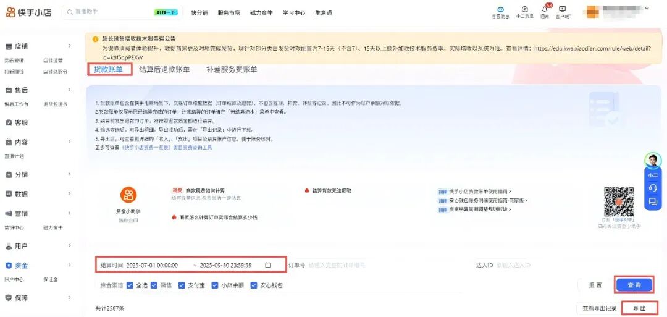Open 磁力金牛 in top navigation

(262, 13)
